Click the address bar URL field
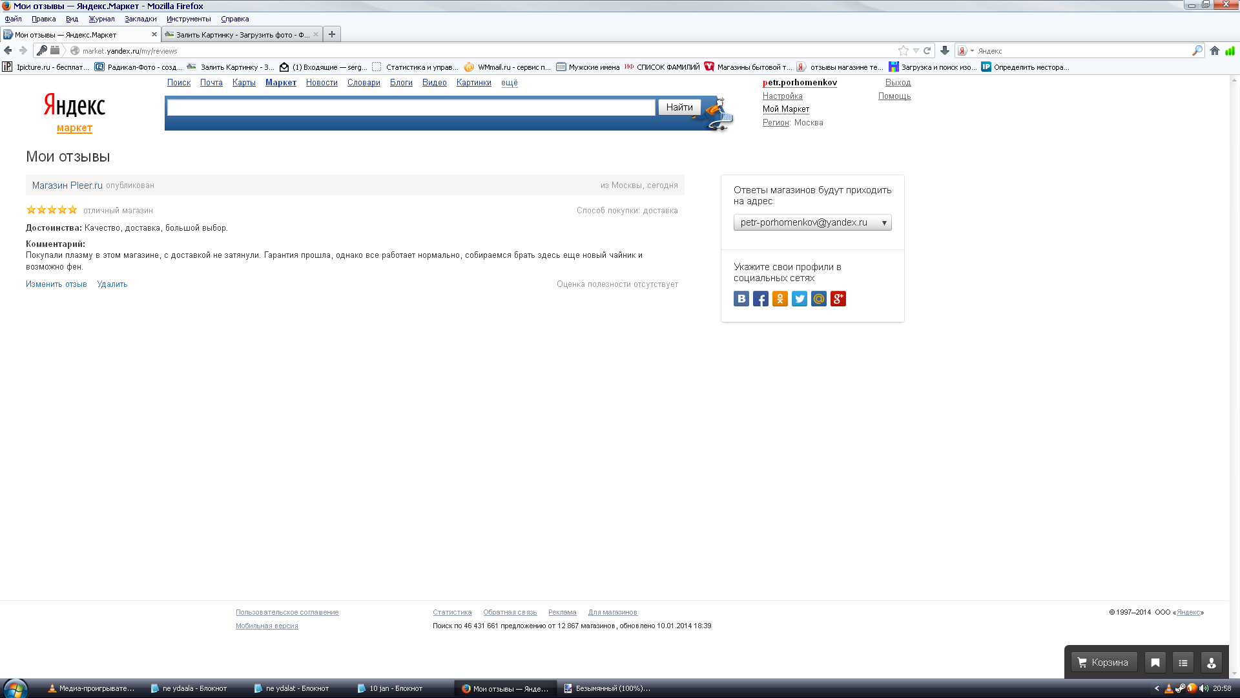The image size is (1240, 698). 484,50
